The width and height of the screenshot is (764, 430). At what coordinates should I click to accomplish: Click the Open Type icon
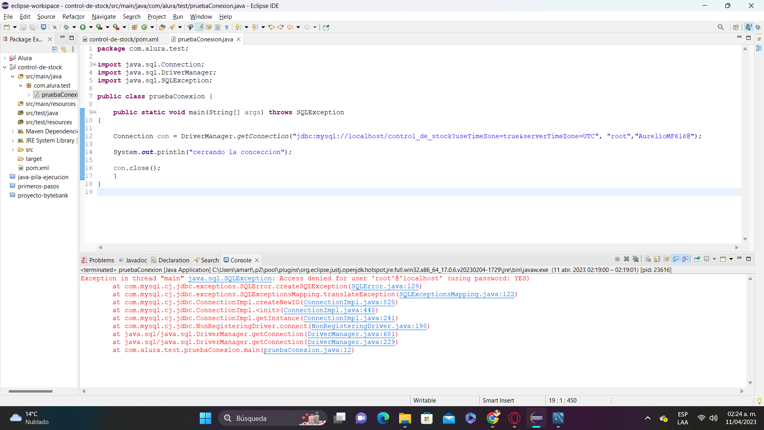[x=162, y=27]
